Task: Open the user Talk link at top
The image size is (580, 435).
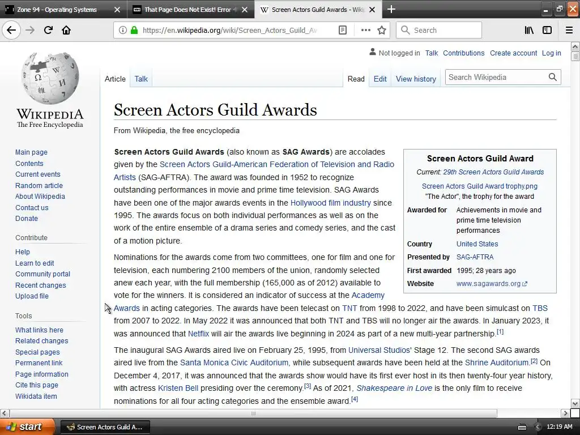Action: (431, 53)
